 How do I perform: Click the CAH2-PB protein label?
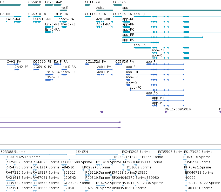pos(22,67)
